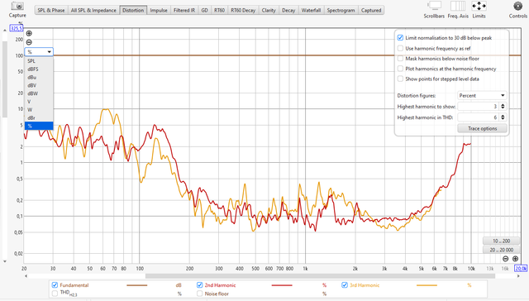Toggle the 3rd Harmonic trace checkbox
This screenshot has height=301, width=529.
345,285
